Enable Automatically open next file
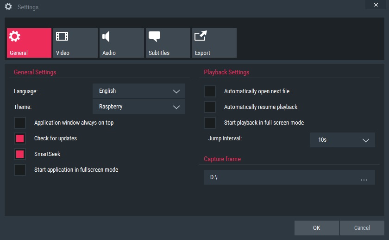The image size is (389, 240). [x=210, y=91]
